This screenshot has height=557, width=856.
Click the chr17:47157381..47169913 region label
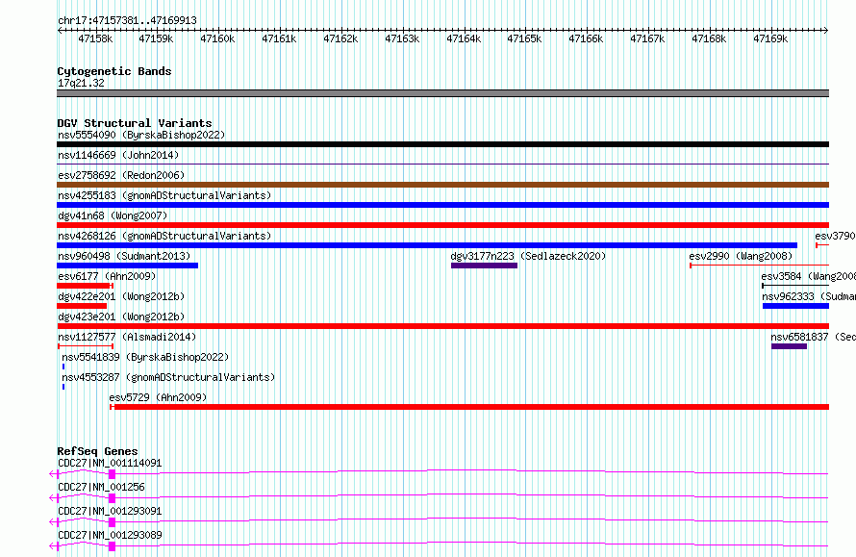tap(127, 20)
